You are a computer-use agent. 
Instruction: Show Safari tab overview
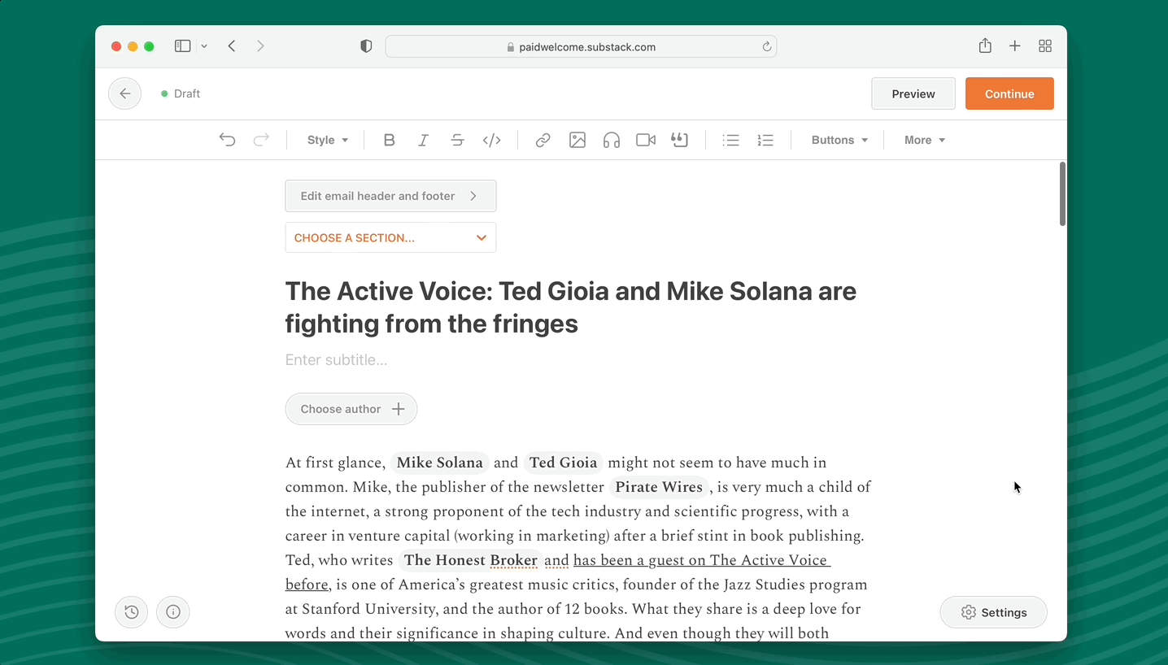click(1045, 46)
